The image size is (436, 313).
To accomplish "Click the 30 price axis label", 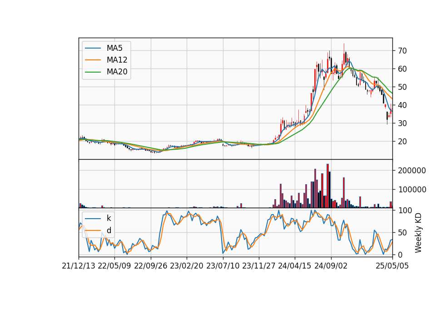I will (402, 123).
